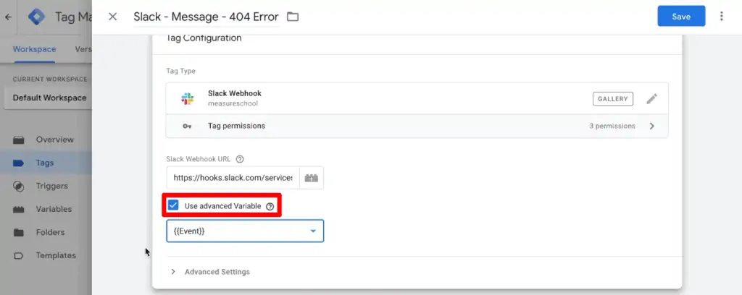Click the Templates outline icon
The image size is (742, 295).
click(x=18, y=256)
